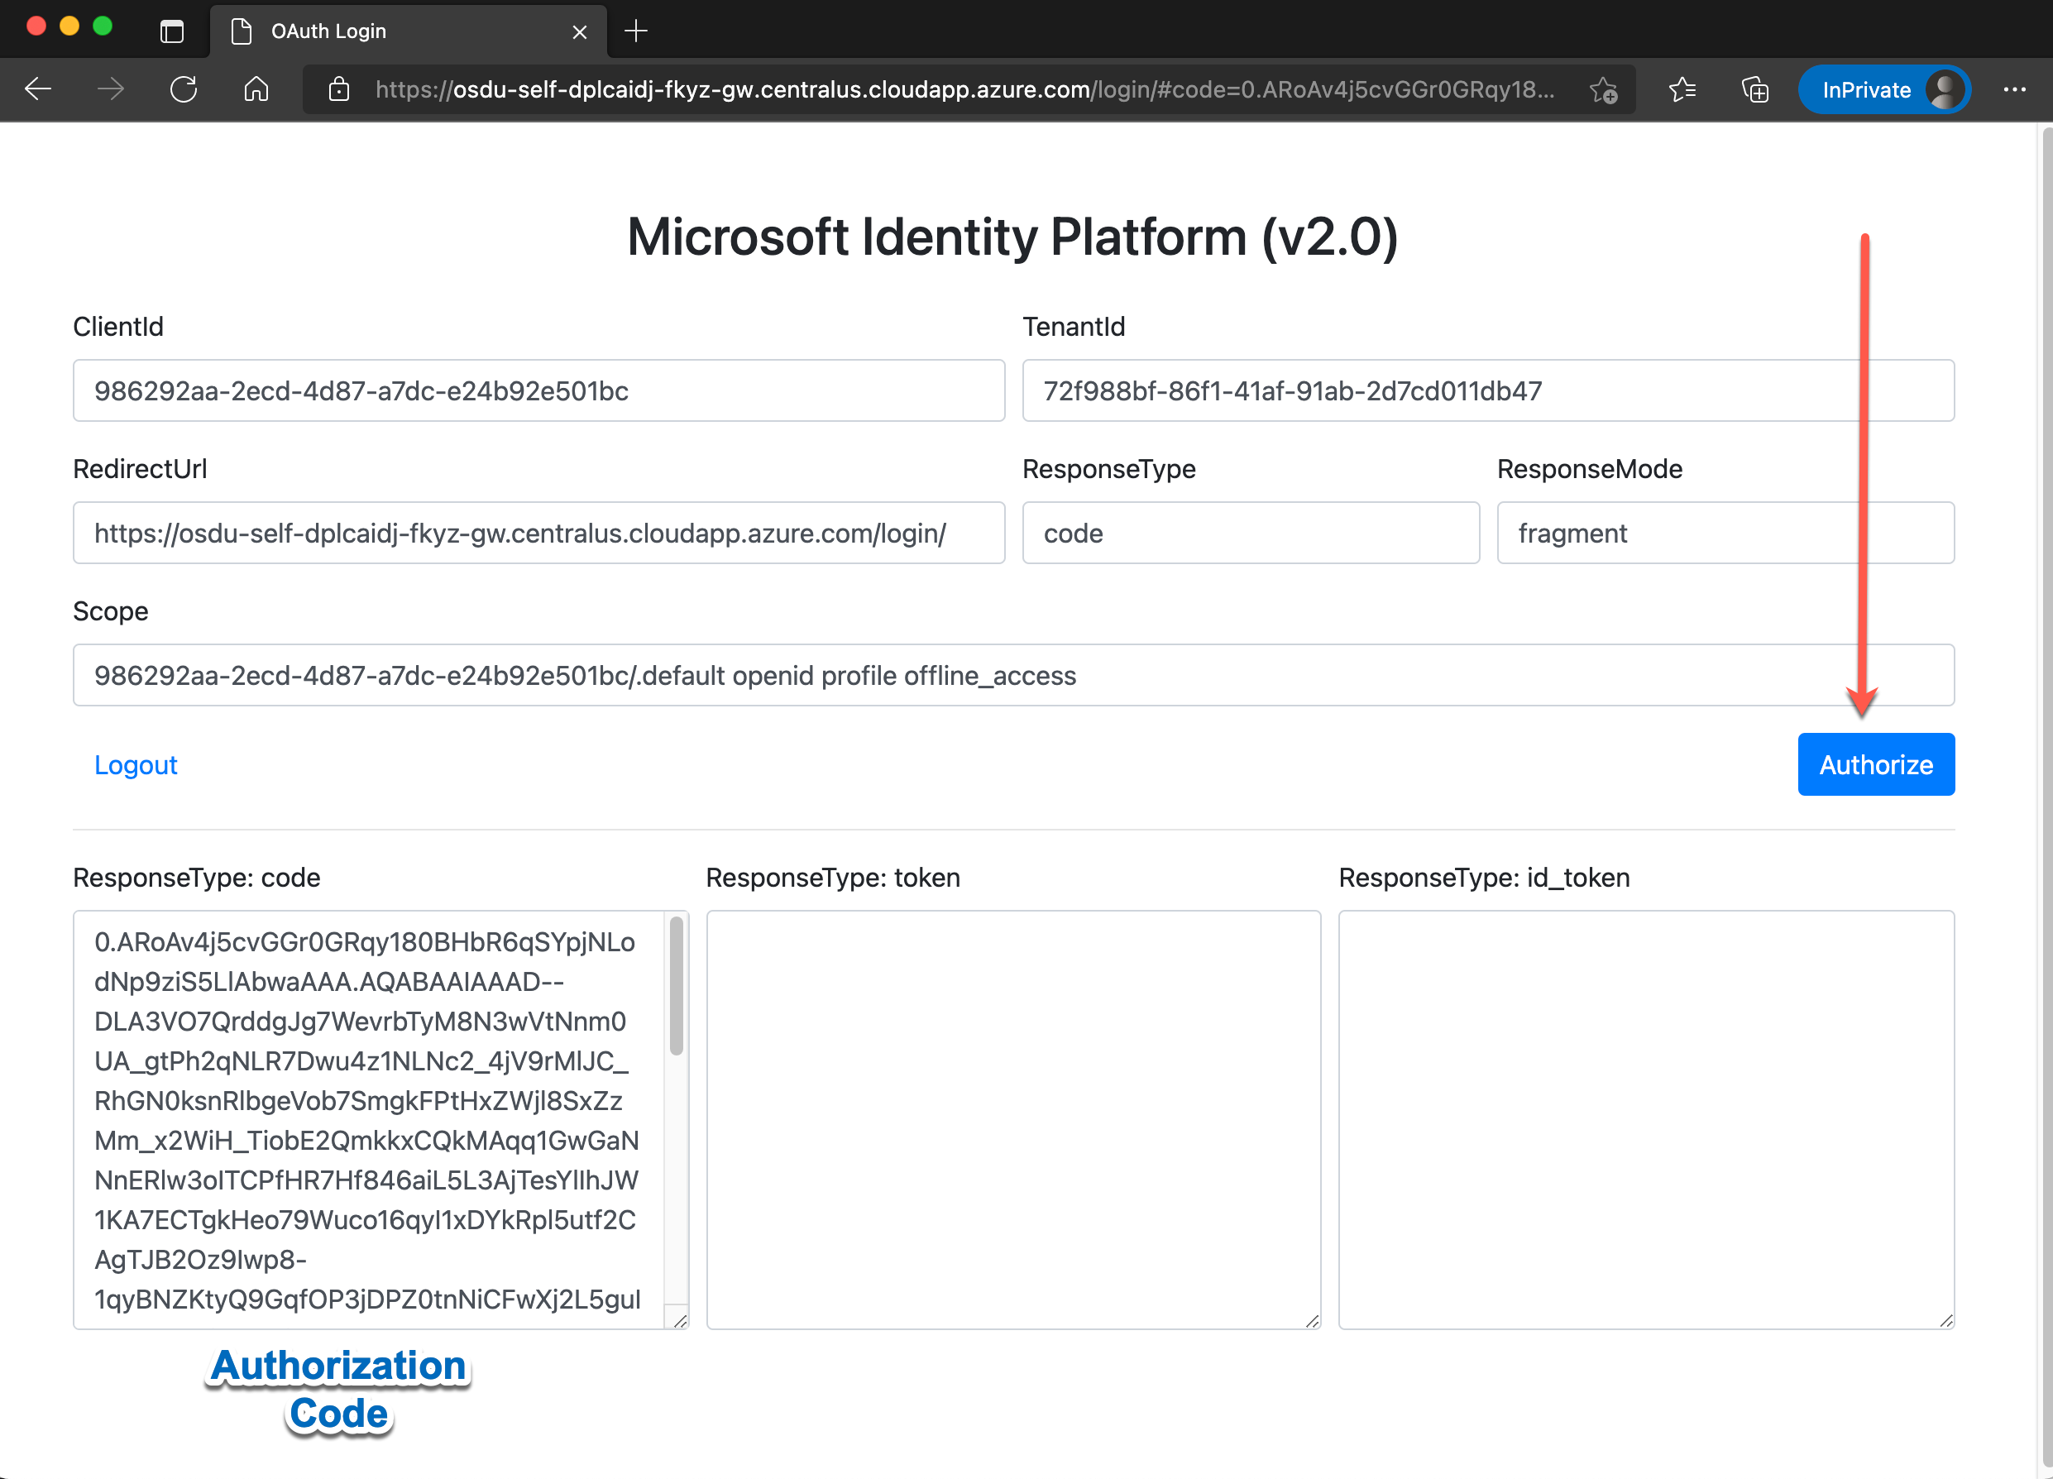This screenshot has height=1479, width=2053.
Task: Go to browser home icon
Action: (257, 89)
